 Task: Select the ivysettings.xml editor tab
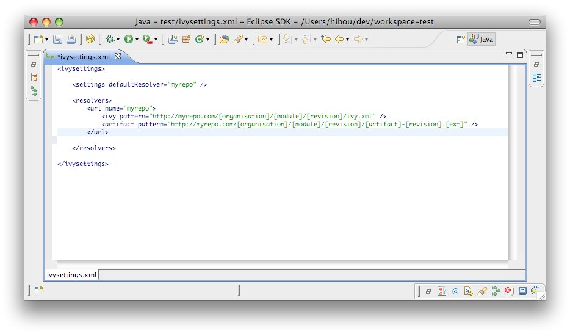pos(83,56)
